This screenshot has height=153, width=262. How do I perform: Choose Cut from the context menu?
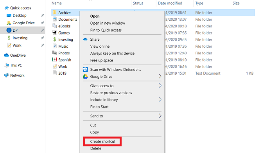coord(93,125)
